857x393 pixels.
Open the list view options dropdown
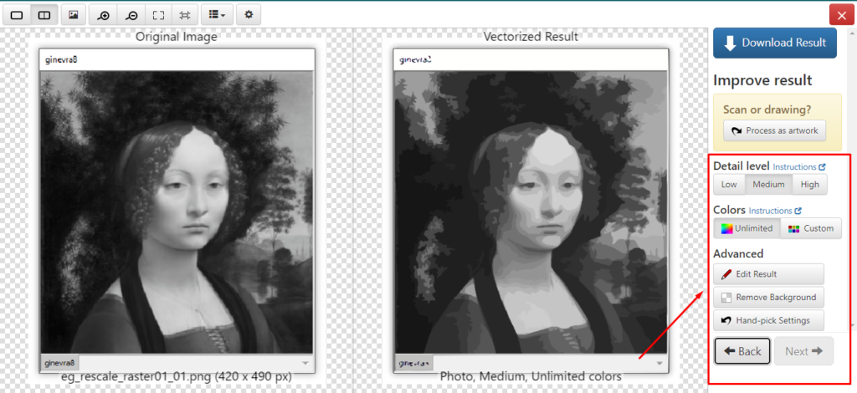click(x=217, y=15)
